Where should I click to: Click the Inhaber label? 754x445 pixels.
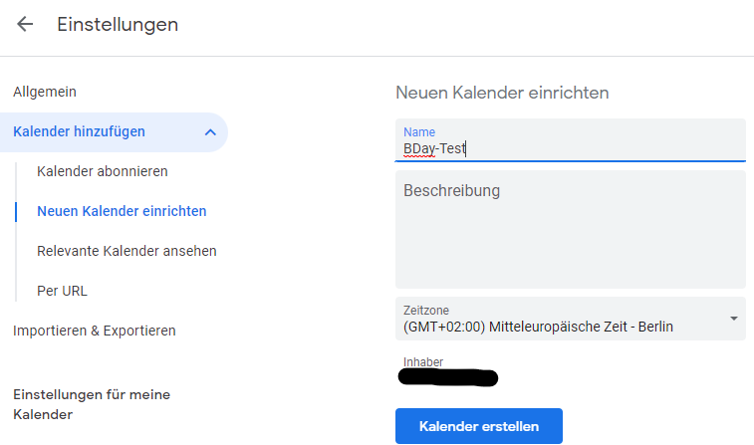click(x=423, y=362)
